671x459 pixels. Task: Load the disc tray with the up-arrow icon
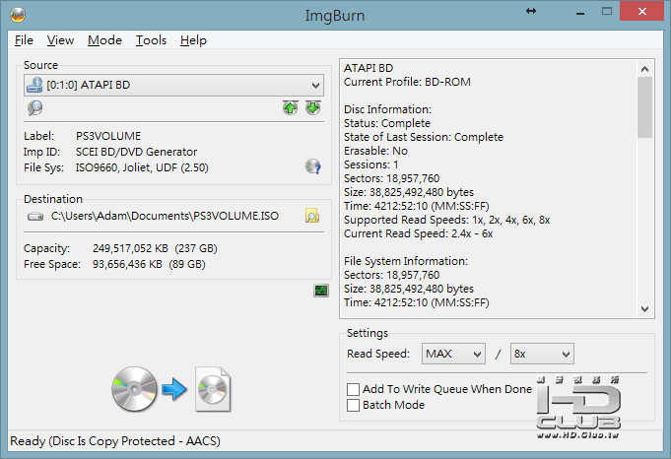tap(290, 107)
